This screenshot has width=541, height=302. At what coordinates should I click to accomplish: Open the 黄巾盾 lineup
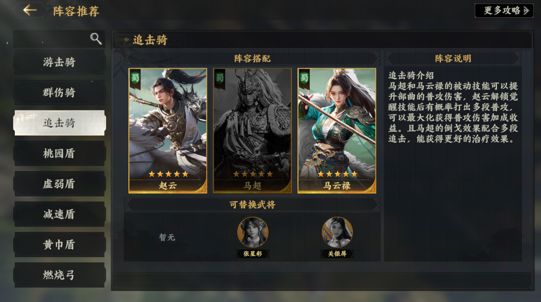[x=59, y=244]
